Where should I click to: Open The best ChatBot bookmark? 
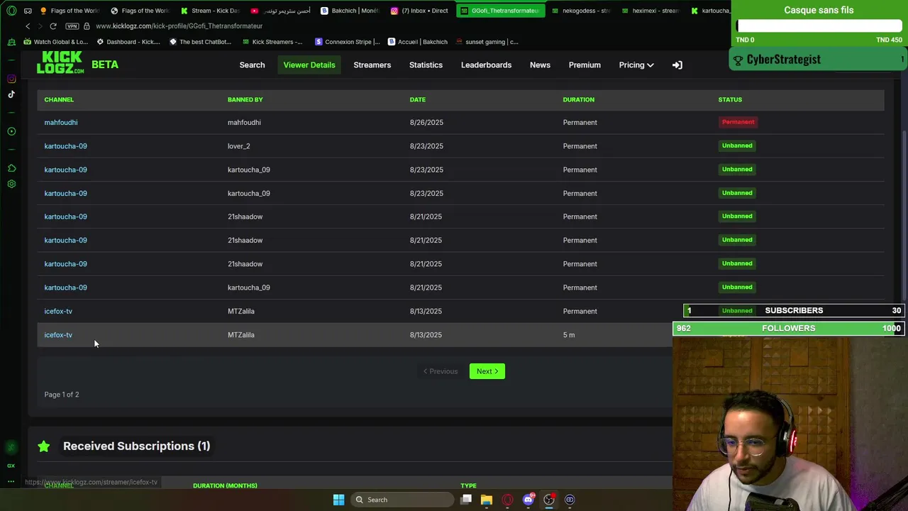pos(201,42)
